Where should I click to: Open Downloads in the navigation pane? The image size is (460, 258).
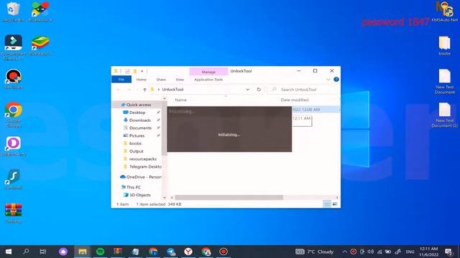coord(140,120)
